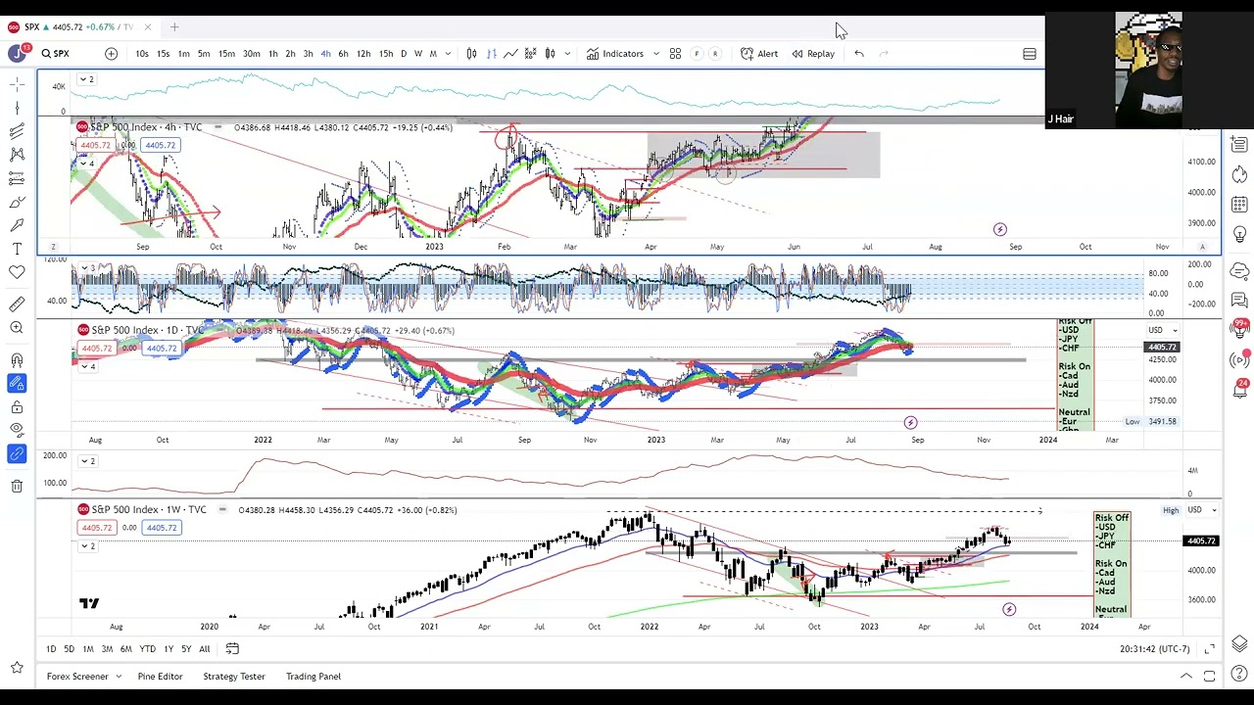1254x705 pixels.
Task: Select the text annotation tool
Action: coord(17,249)
